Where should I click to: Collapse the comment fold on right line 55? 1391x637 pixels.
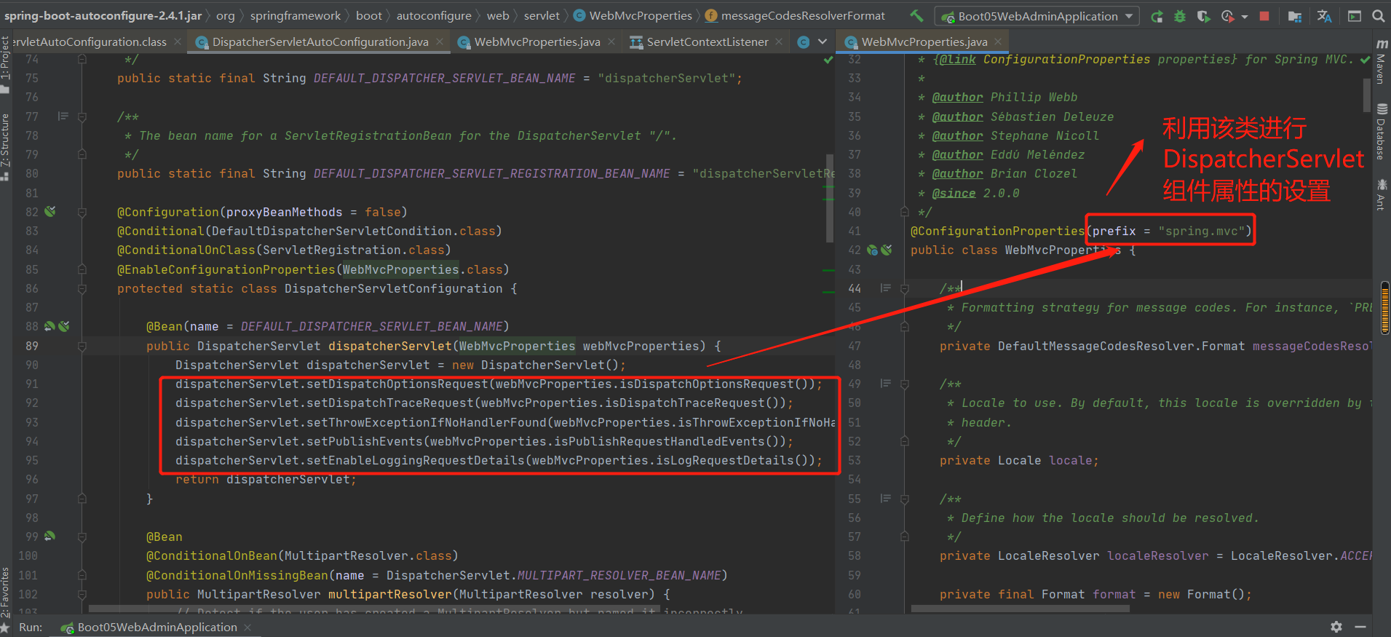click(x=905, y=499)
